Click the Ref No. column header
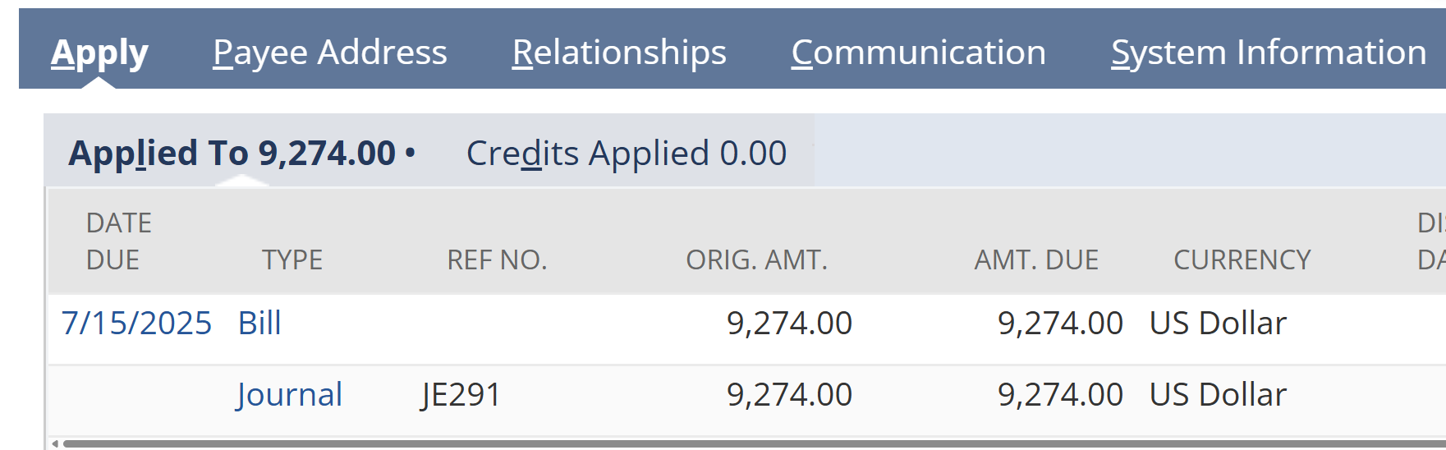Image resolution: width=1446 pixels, height=450 pixels. click(496, 260)
